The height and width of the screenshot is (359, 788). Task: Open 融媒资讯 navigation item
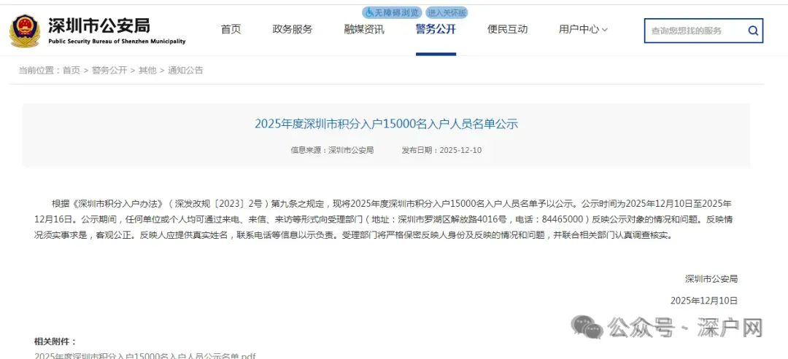click(x=364, y=29)
